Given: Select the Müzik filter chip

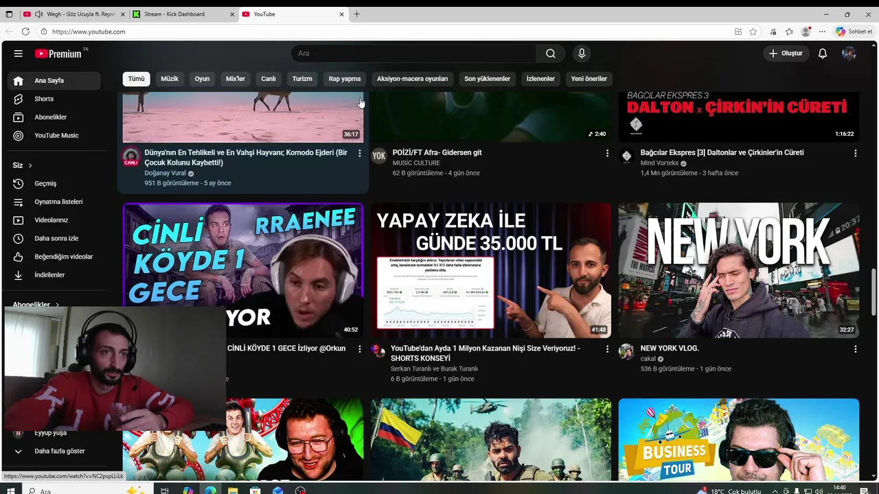Looking at the screenshot, I should [170, 79].
